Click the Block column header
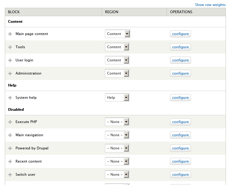The image size is (231, 185). (x=14, y=12)
